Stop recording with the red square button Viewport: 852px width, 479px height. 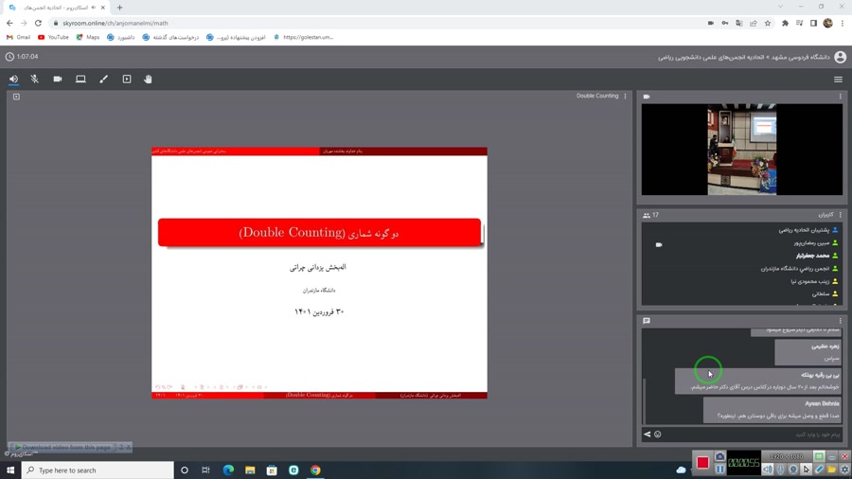coord(702,462)
